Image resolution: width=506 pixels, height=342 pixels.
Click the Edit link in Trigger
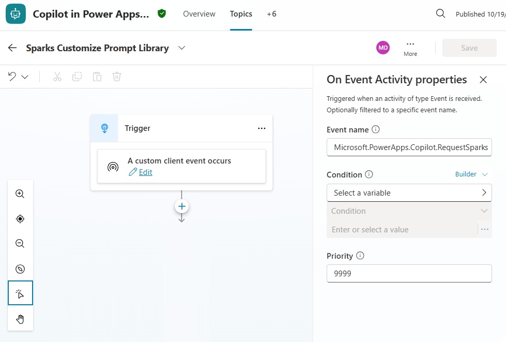pos(145,172)
